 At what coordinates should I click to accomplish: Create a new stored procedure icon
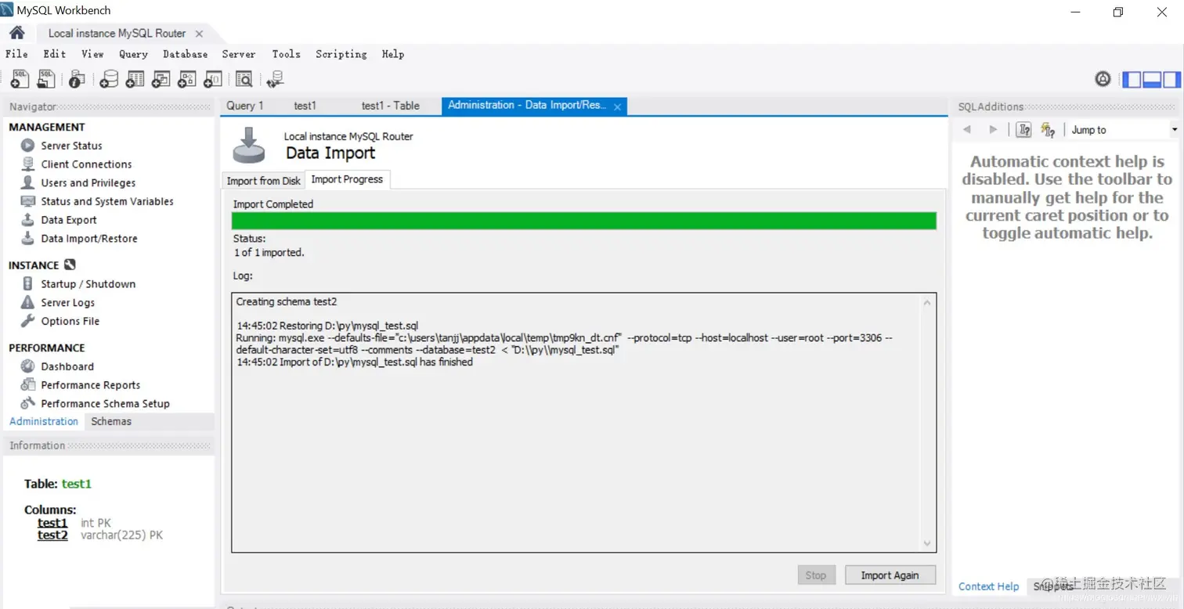(186, 79)
